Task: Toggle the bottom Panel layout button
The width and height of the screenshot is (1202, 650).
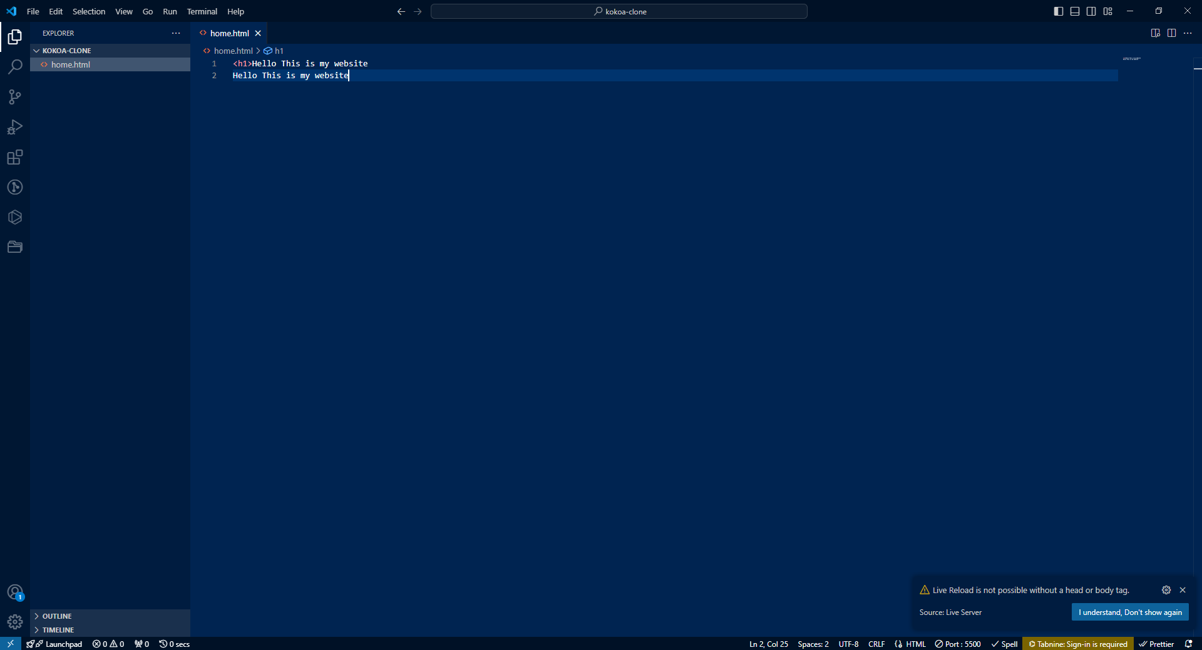Action: point(1075,11)
